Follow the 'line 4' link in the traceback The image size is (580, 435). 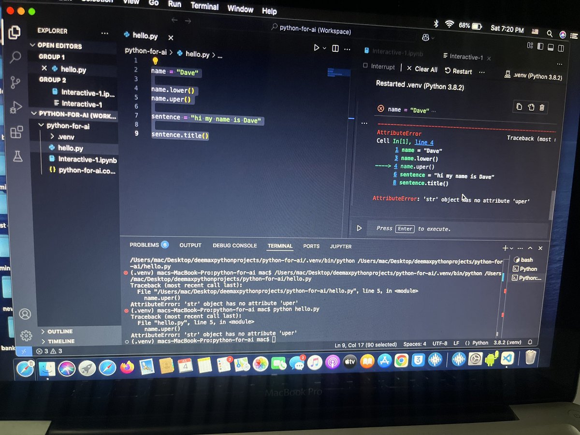(424, 142)
